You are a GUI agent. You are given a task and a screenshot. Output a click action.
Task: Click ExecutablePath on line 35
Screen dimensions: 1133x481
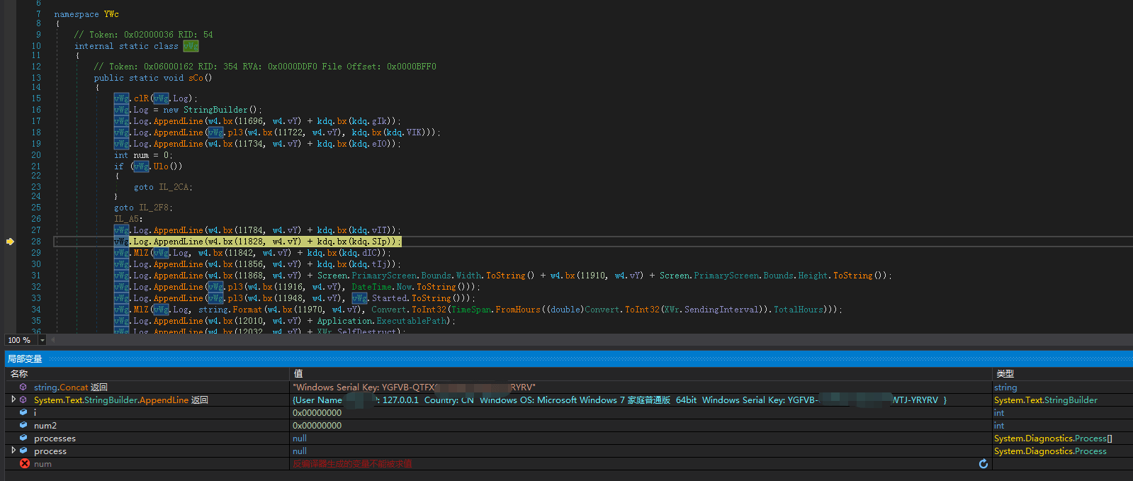tap(412, 321)
